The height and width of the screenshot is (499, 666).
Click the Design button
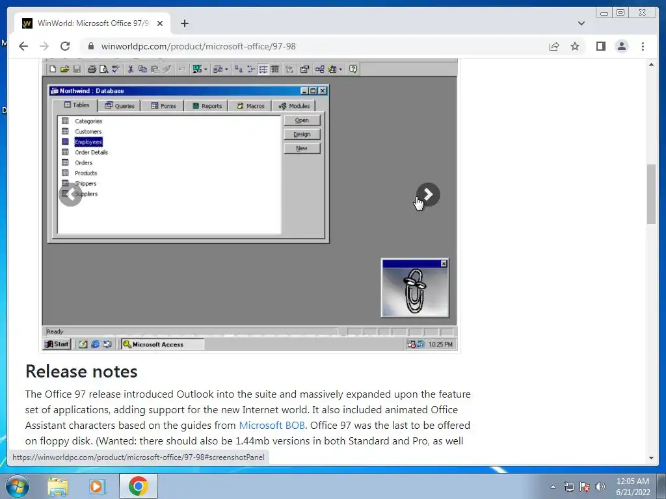pos(302,134)
